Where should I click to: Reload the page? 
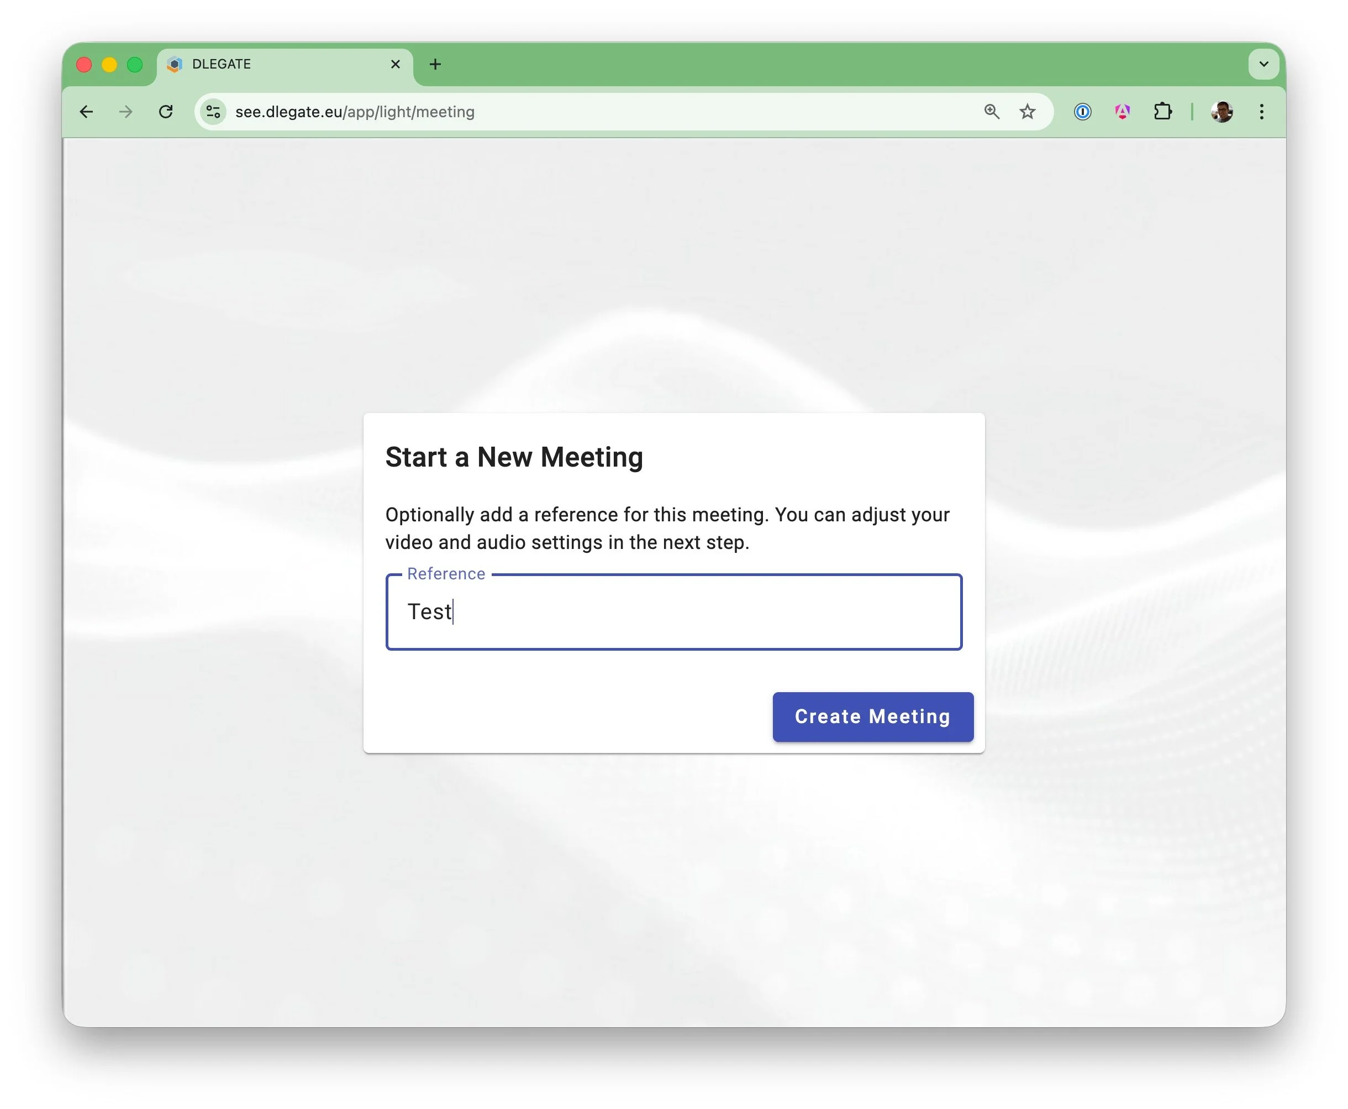166,112
